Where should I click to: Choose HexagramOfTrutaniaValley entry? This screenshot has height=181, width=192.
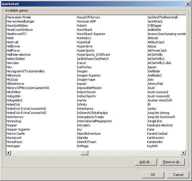pos(26,71)
